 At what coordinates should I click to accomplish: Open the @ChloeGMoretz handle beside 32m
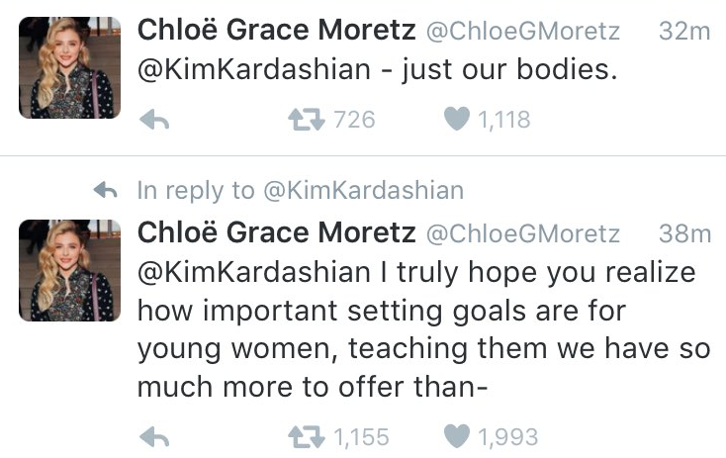pos(522,32)
